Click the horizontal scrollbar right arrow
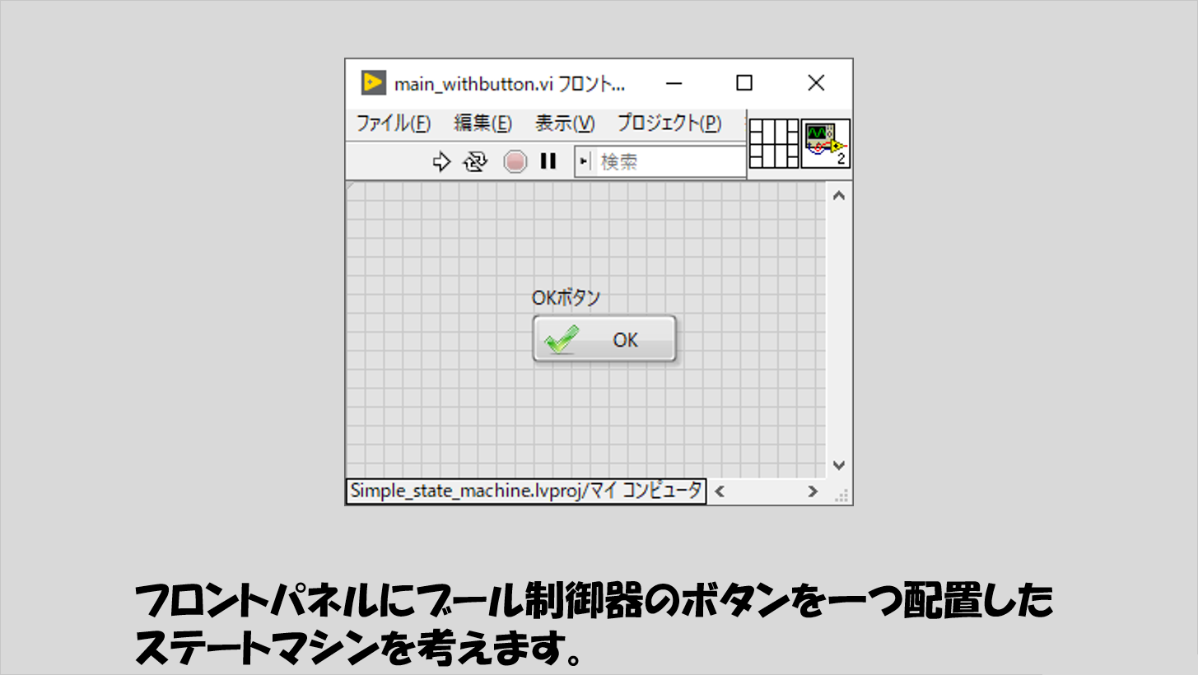Viewport: 1198px width, 675px height. click(x=813, y=491)
